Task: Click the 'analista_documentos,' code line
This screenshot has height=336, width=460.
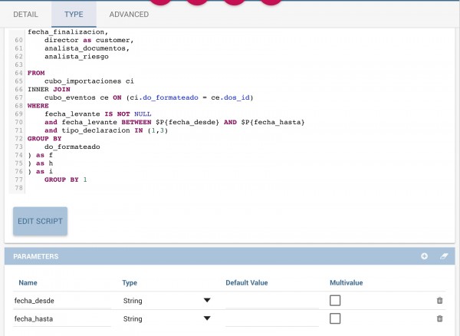Action: [x=87, y=48]
